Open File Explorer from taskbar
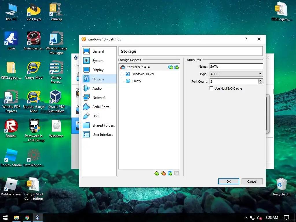Viewport: 296px width, 222px height. click(16, 218)
